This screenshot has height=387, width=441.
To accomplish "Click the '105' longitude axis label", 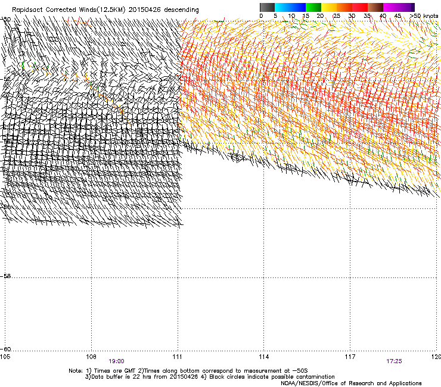I will coord(5,357).
